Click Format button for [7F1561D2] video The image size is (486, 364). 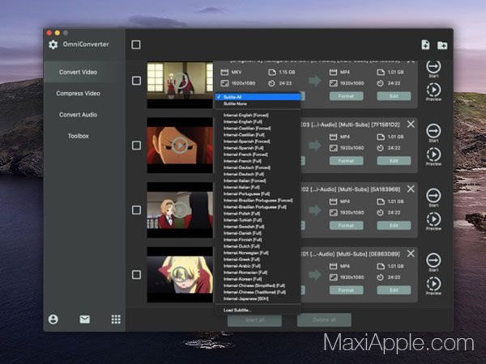346,161
